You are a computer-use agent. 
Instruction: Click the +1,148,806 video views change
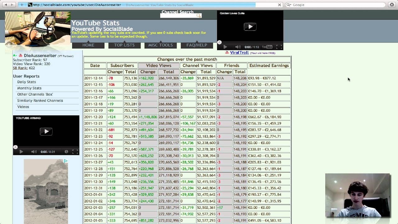pos(148,117)
